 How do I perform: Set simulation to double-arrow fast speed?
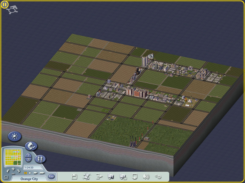(x=36, y=173)
